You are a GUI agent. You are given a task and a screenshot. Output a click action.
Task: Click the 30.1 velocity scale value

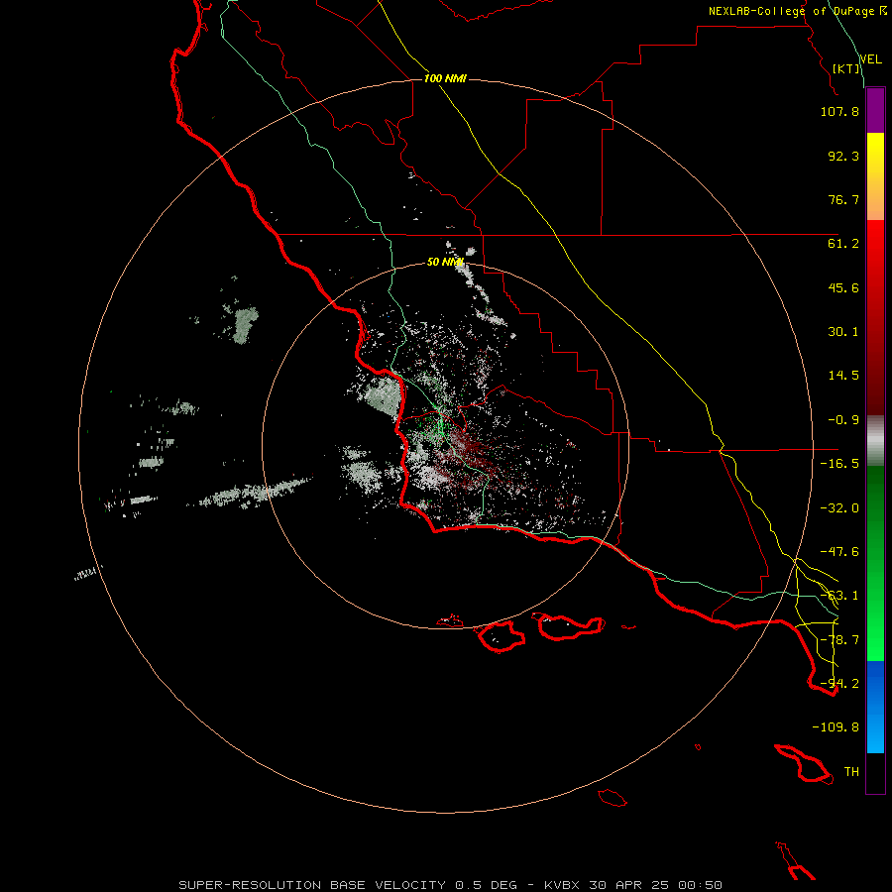tap(843, 332)
